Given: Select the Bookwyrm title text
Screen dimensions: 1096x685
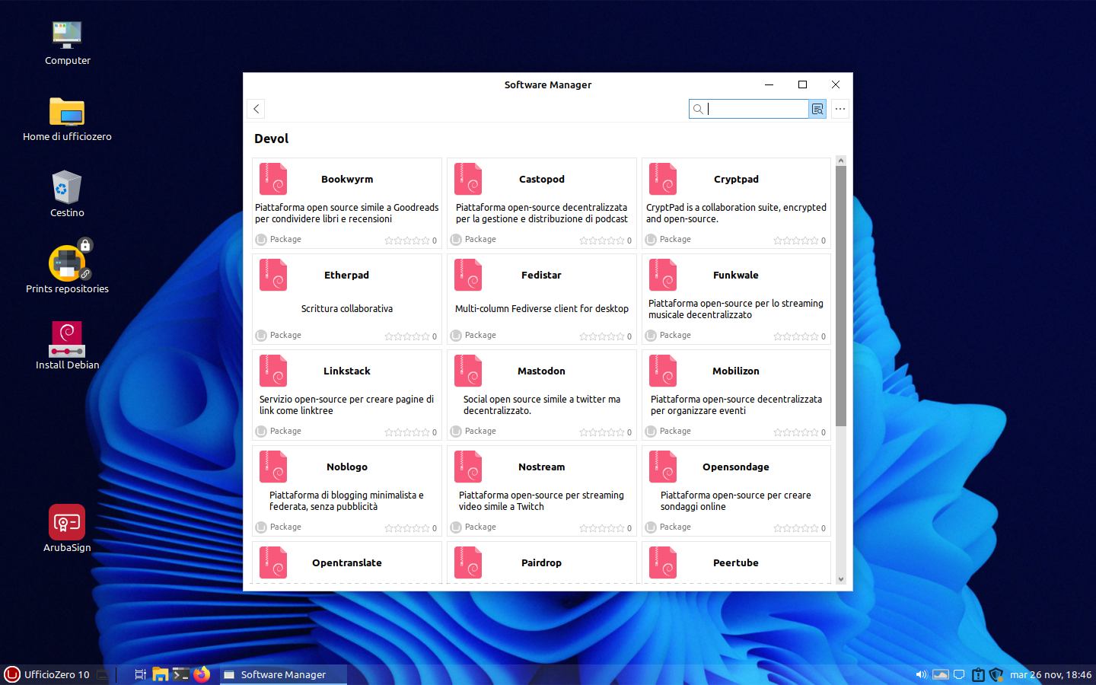Looking at the screenshot, I should (x=347, y=180).
